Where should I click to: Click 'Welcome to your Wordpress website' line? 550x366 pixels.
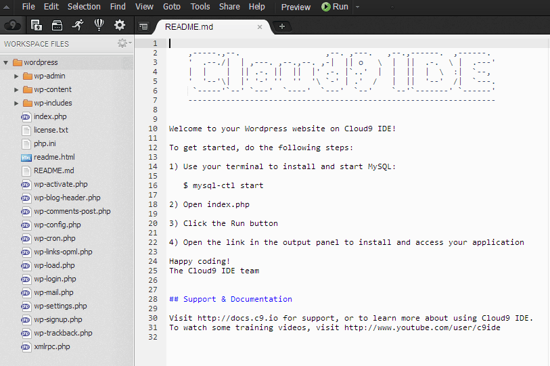pos(282,129)
